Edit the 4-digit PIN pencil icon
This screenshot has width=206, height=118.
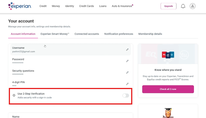pos(127,84)
